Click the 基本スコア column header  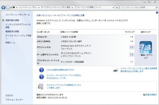[x=146, y=32]
